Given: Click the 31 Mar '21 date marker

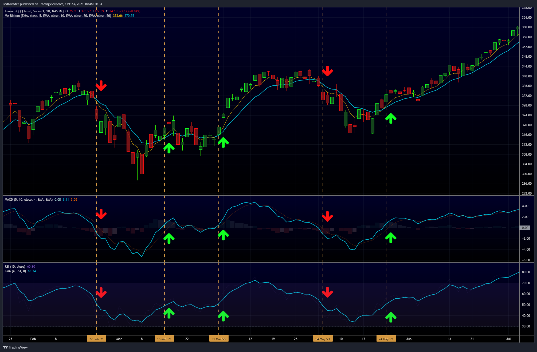Looking at the screenshot, I should [219, 339].
